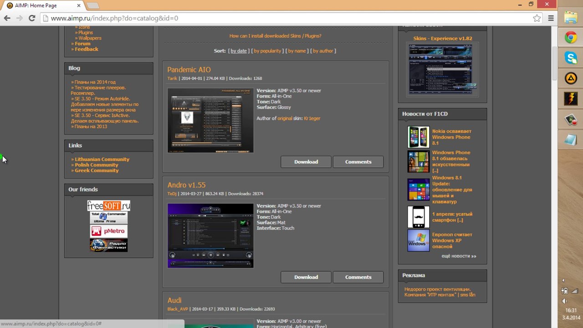The height and width of the screenshot is (328, 583).
Task: Open the lightning bolt taskbar app
Action: 571,98
